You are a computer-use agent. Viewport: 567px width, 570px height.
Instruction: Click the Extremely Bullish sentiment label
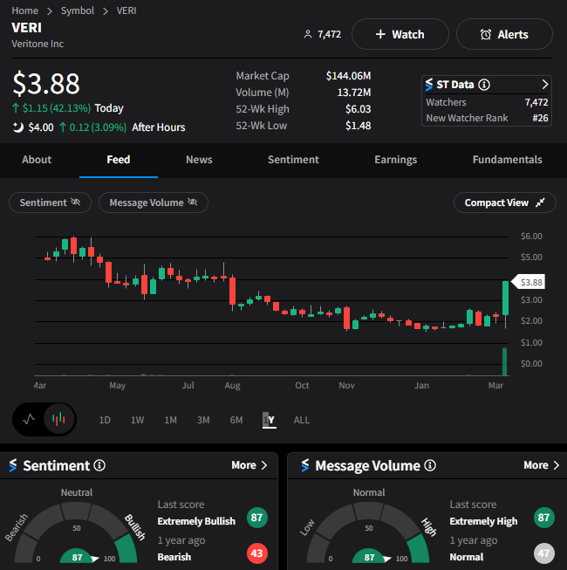pyautogui.click(x=196, y=521)
